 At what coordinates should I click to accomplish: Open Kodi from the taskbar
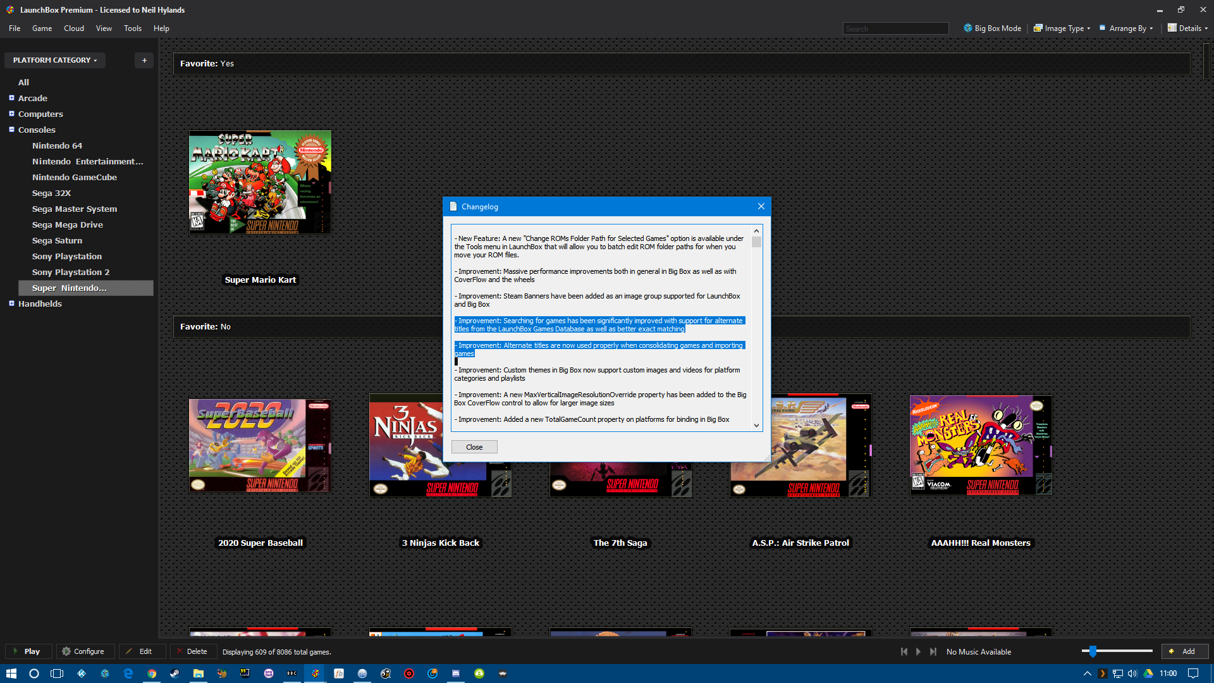point(82,674)
